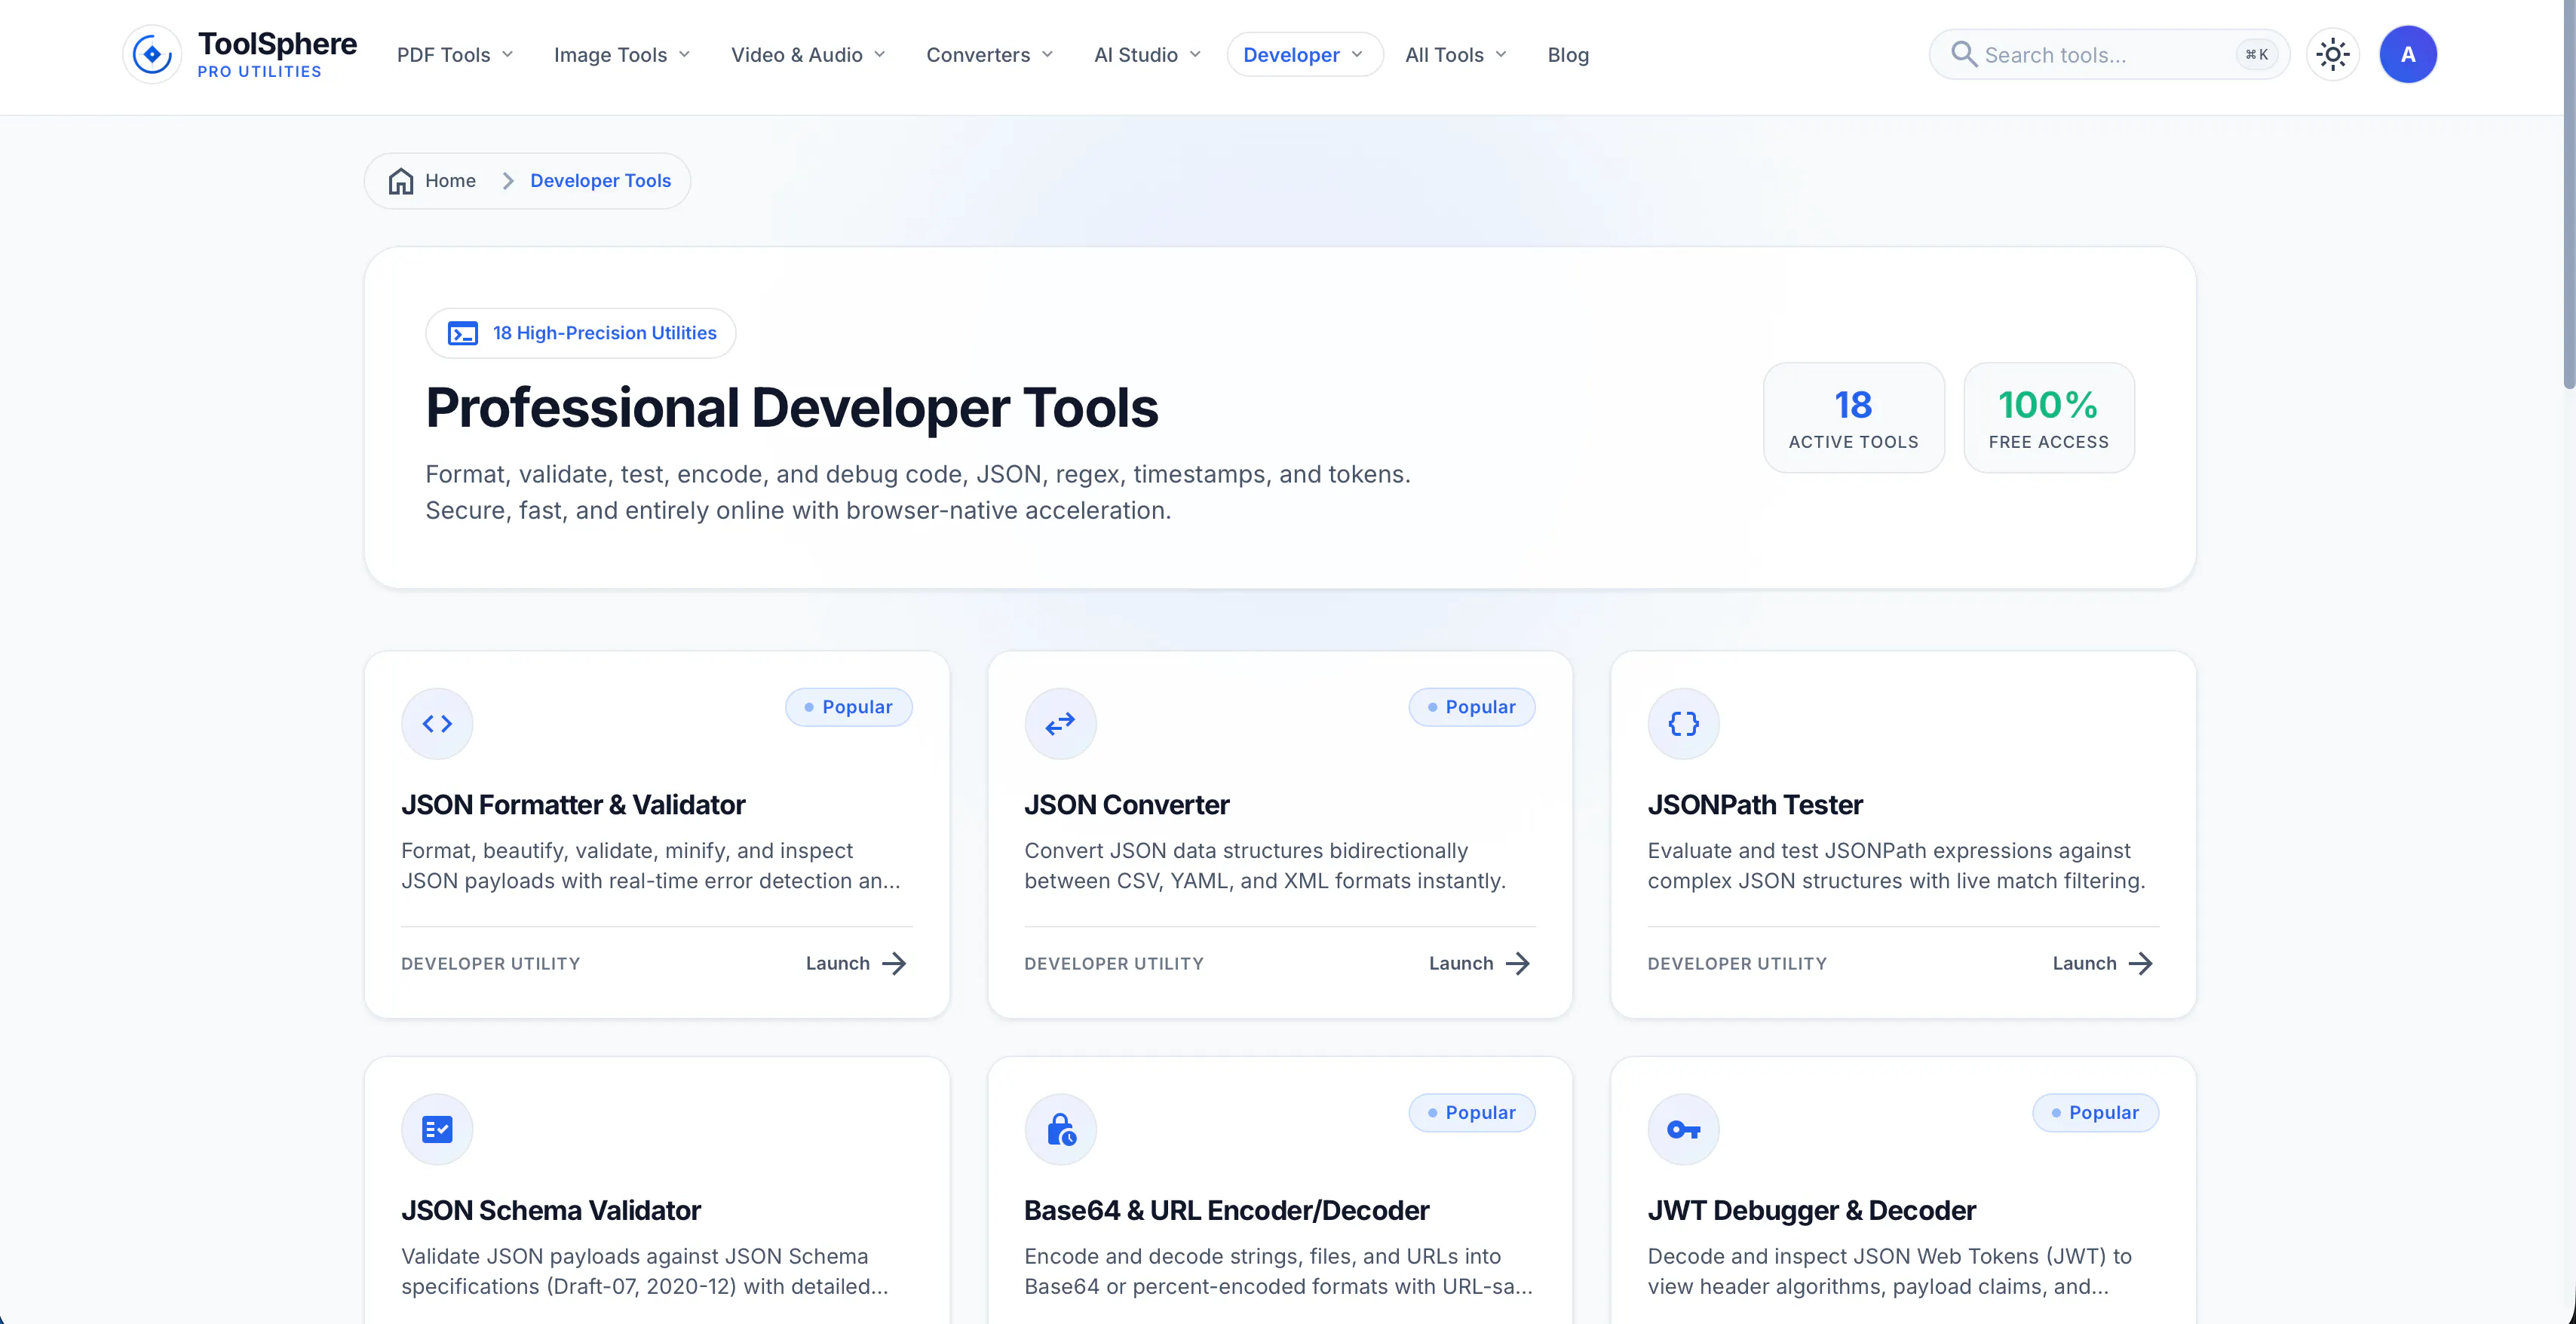Click the Base64 Encoder lock icon
The height and width of the screenshot is (1324, 2576).
[x=1060, y=1130]
